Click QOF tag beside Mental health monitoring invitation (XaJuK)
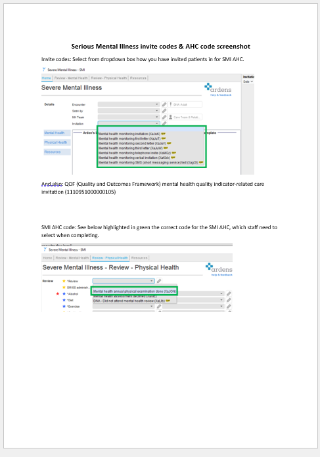 [164, 134]
